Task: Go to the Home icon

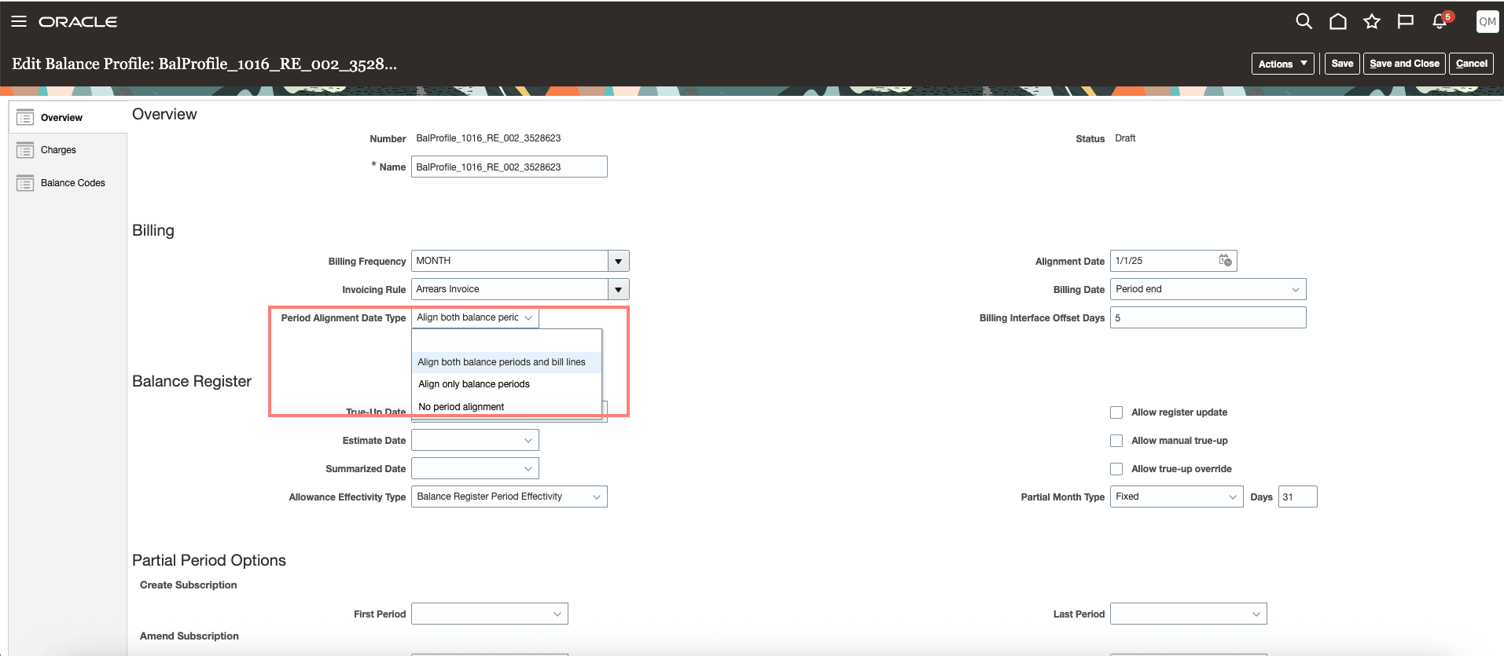Action: (x=1337, y=21)
